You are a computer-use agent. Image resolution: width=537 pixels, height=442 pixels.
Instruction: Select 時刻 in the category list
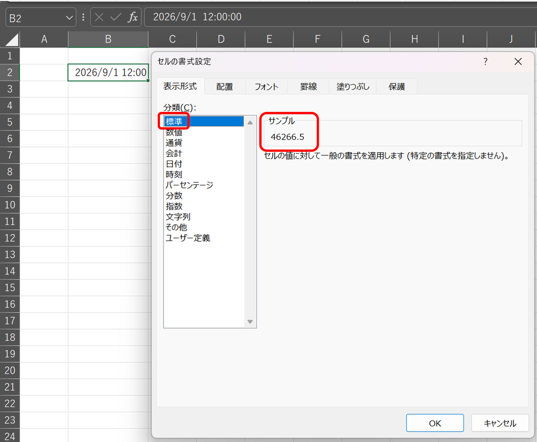204,174
